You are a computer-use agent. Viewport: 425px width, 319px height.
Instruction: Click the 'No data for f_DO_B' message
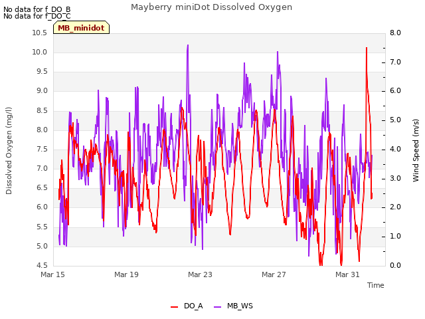pyautogui.click(x=37, y=9)
